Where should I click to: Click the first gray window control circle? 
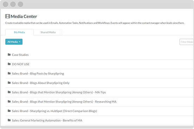[x=5, y=4]
